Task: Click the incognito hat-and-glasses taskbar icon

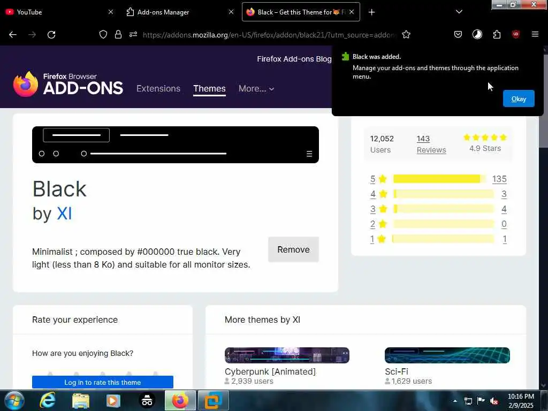Action: (x=147, y=401)
